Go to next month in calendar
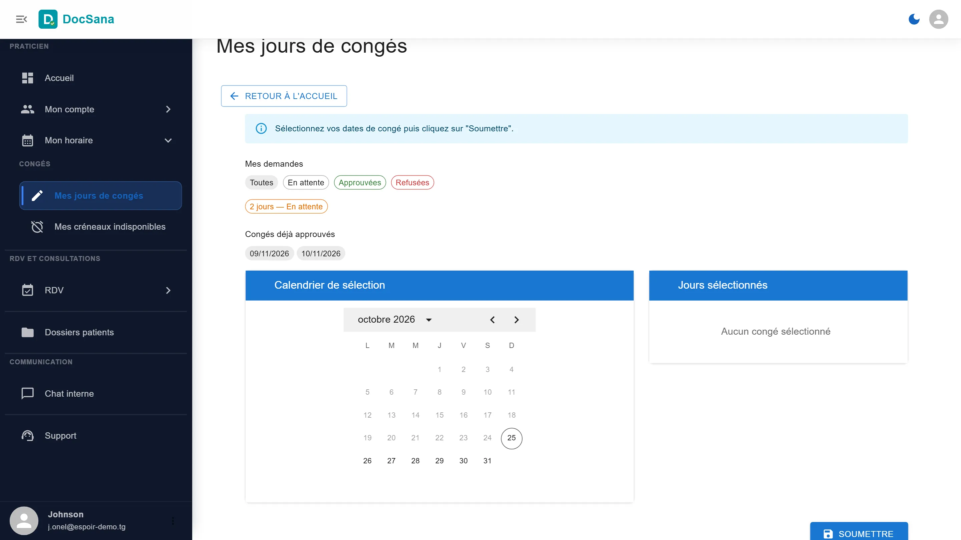This screenshot has height=540, width=961. click(516, 320)
